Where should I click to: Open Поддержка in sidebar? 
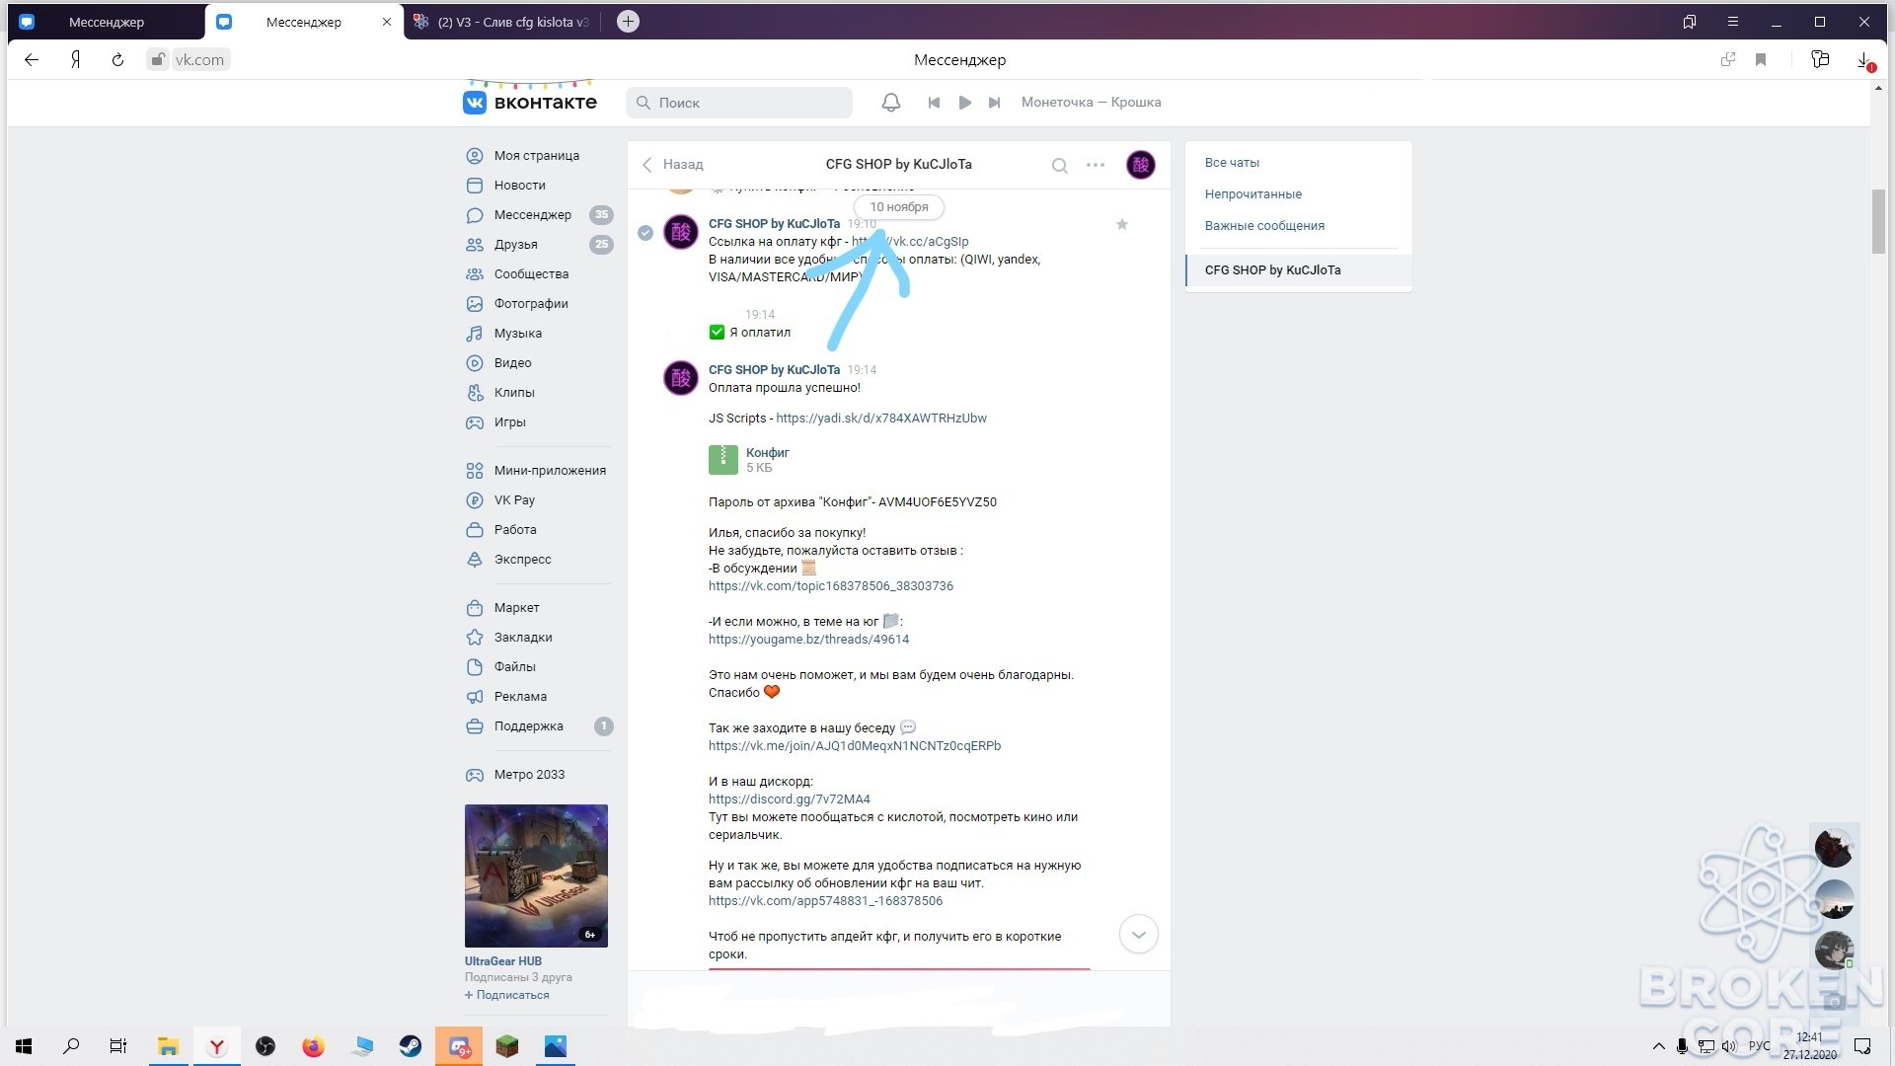point(529,726)
